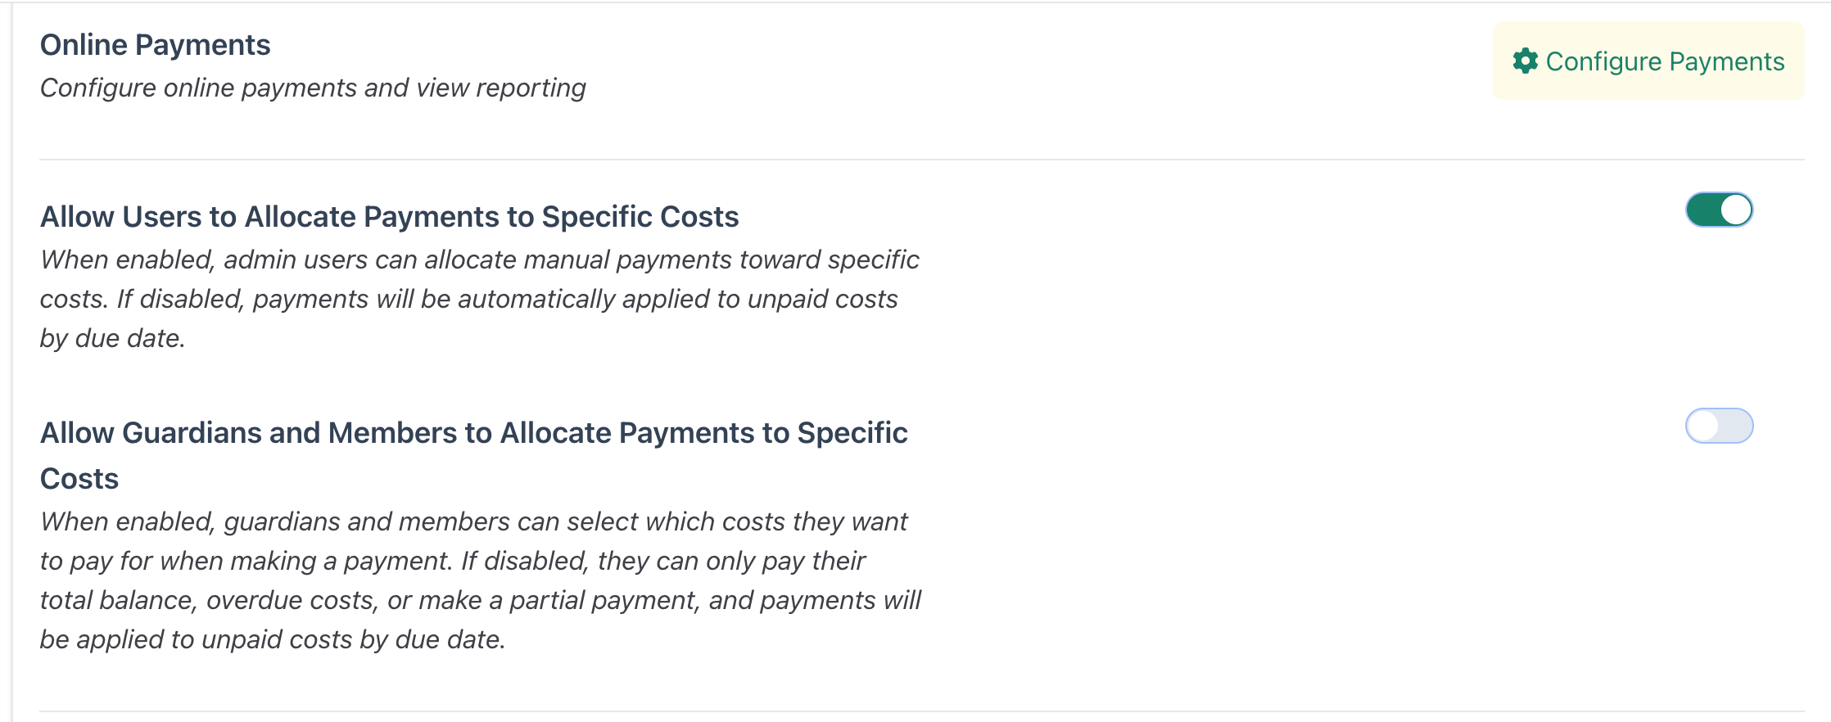
Task: Click the white knob of the gray toggle
Action: click(1703, 426)
